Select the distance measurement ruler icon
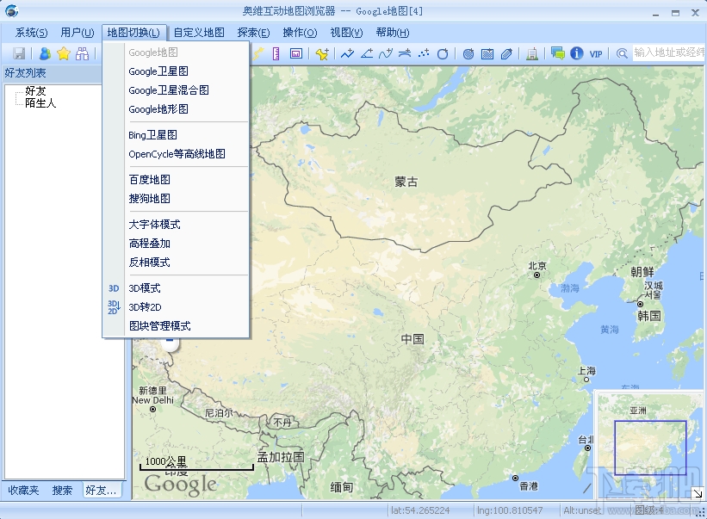This screenshot has width=707, height=519. click(276, 53)
